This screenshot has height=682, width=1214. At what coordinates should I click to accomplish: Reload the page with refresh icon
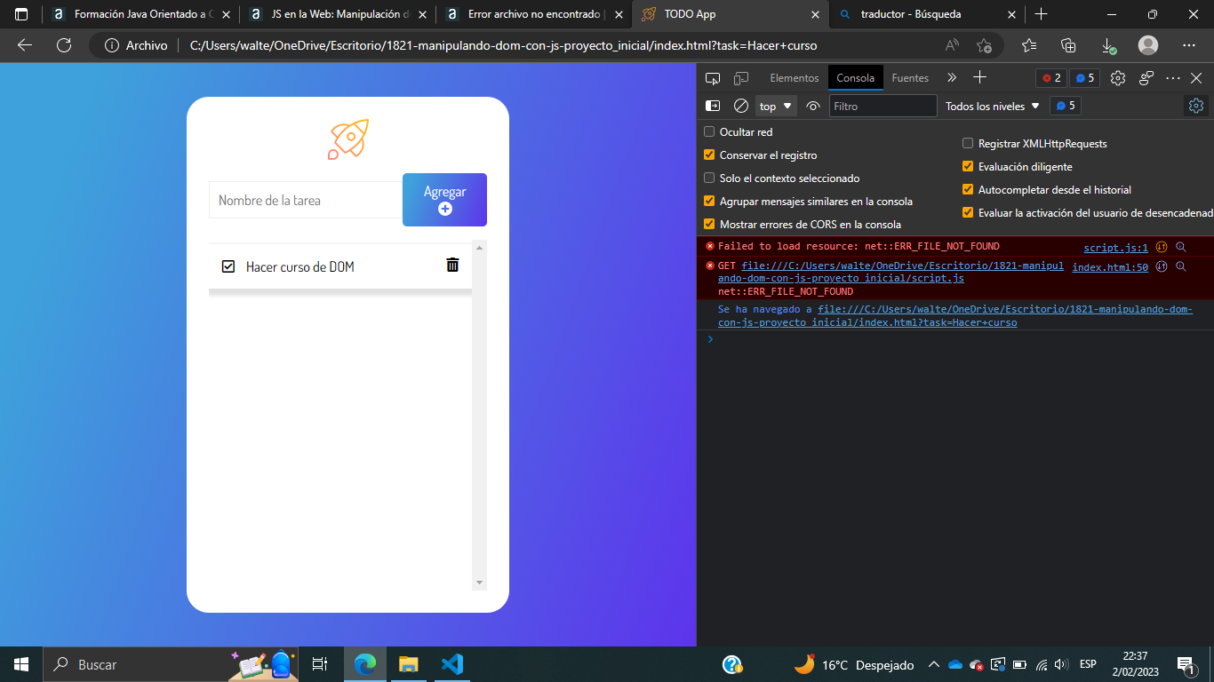(x=64, y=45)
